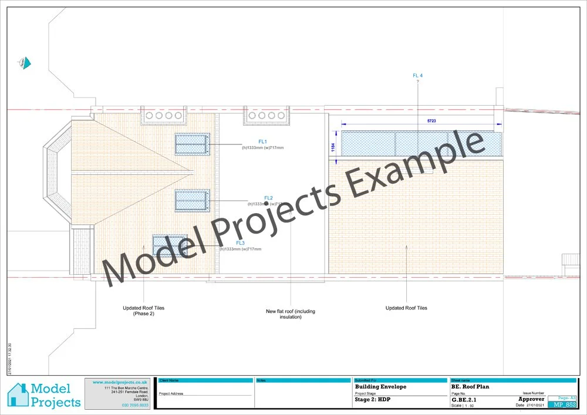Select the north arrow compass symbol
Screen dimensions: 587x415
[25, 62]
